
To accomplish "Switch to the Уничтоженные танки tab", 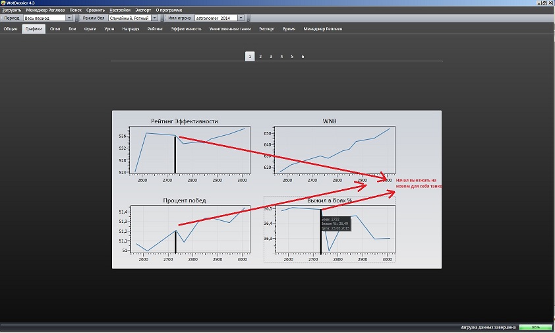I will point(230,29).
